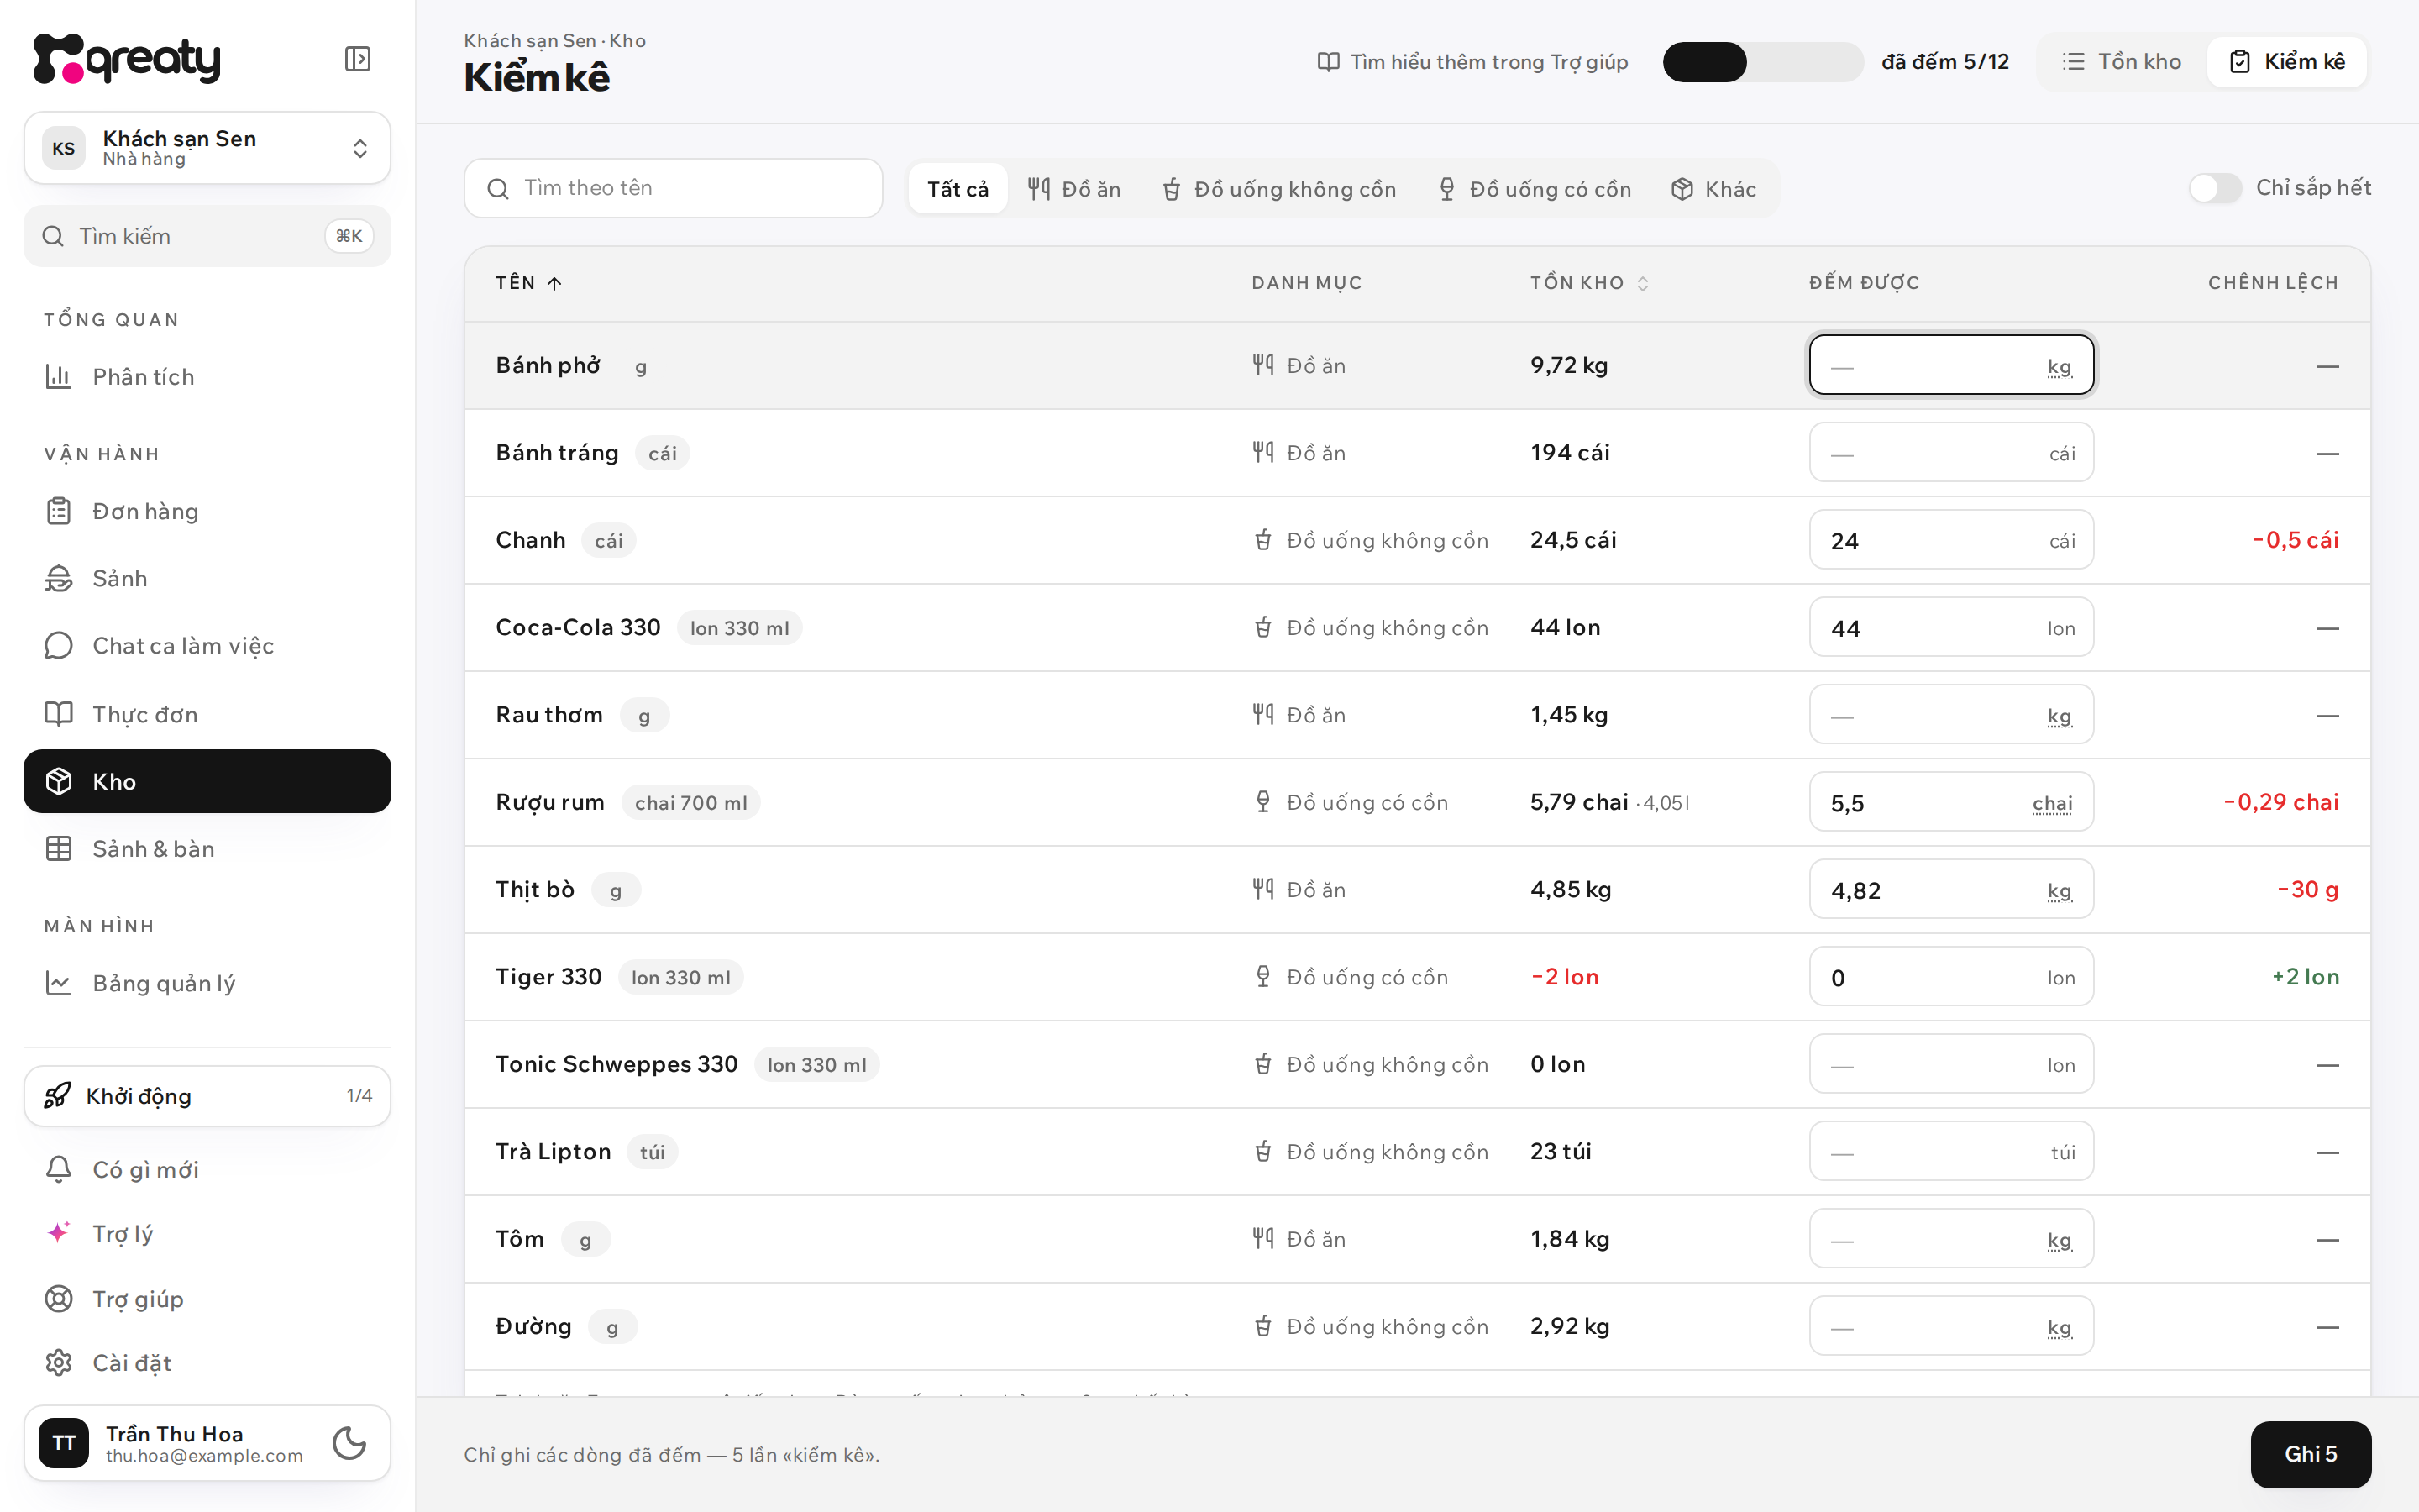
Task: Sort by Tồn kho column
Action: [x=1589, y=283]
